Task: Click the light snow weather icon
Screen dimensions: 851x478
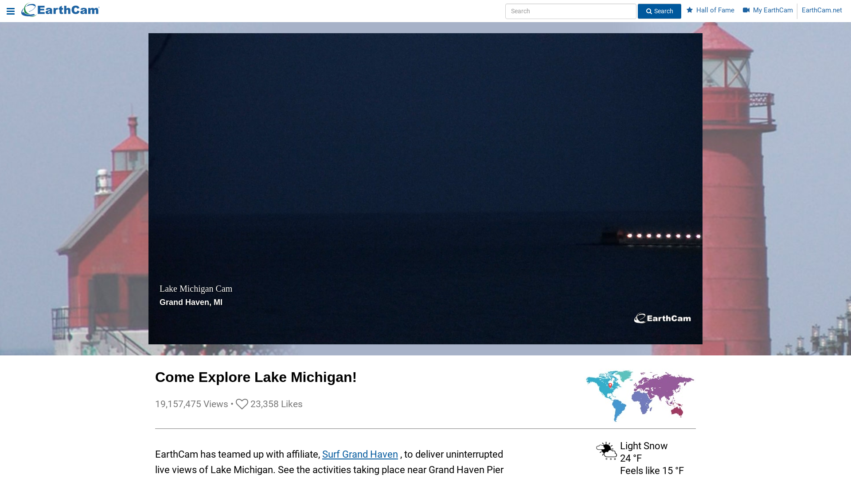Action: click(606, 451)
